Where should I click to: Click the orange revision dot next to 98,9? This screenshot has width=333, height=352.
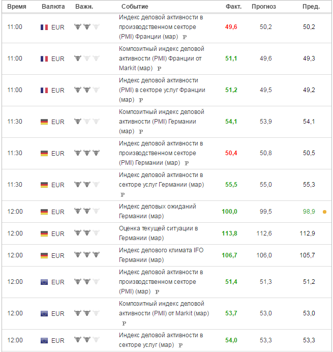[324, 212]
